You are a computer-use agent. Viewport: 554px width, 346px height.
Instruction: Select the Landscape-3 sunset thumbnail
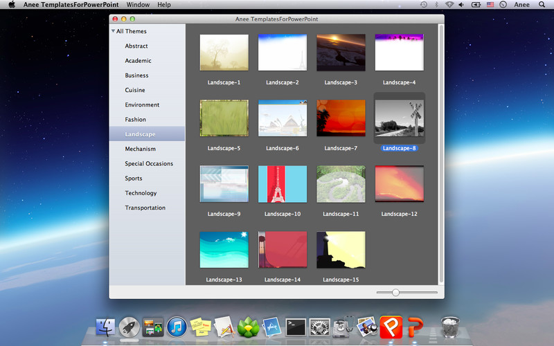341,53
